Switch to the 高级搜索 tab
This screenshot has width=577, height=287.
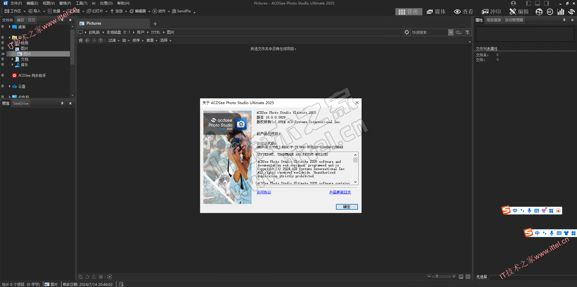pos(494,20)
